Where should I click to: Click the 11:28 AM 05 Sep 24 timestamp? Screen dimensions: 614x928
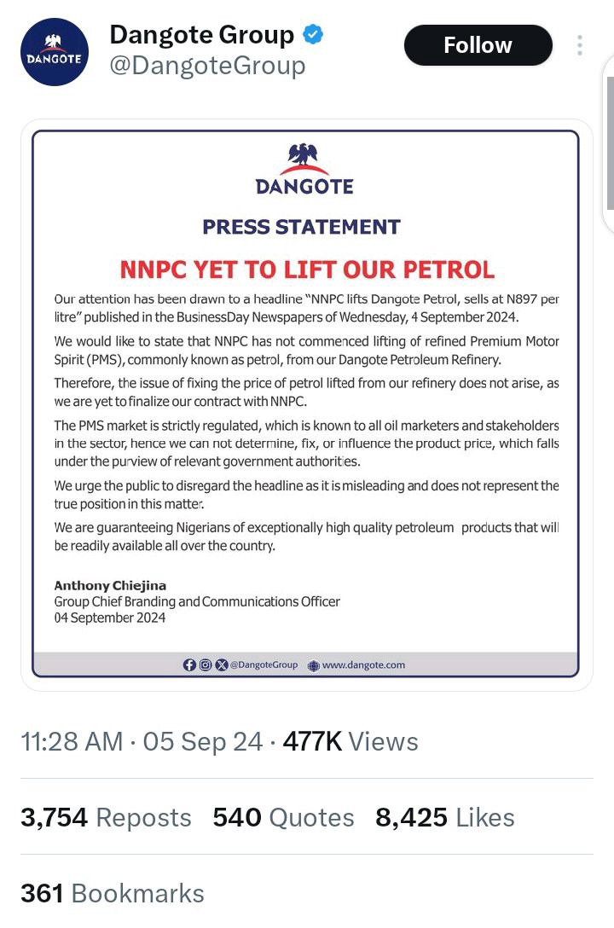pos(142,741)
